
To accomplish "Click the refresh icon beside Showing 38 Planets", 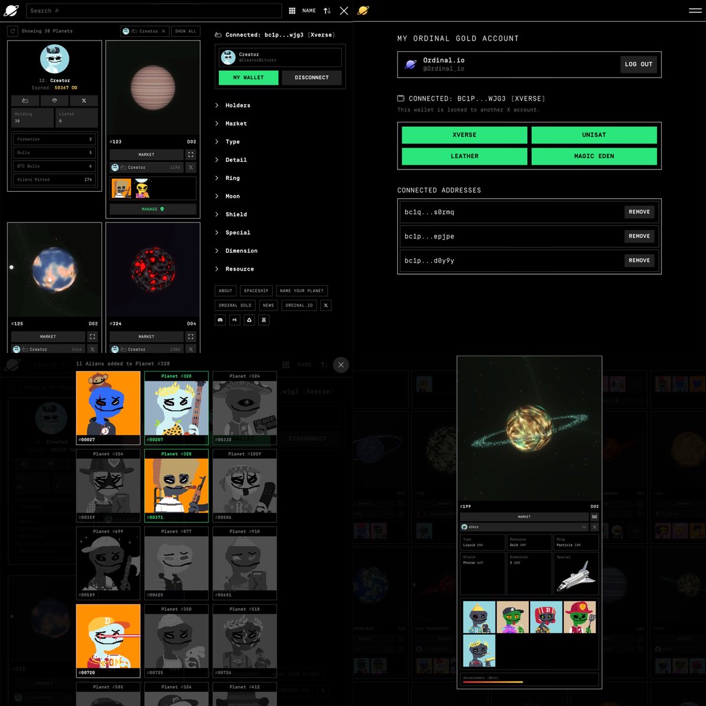I will pyautogui.click(x=12, y=31).
